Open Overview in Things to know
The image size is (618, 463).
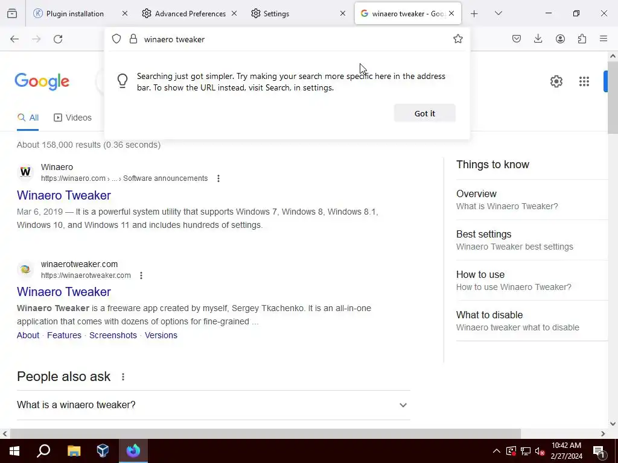pos(532,200)
